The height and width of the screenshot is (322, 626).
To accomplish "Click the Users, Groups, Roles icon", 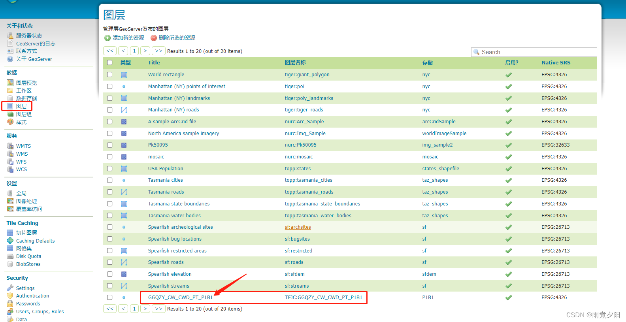I will pyautogui.click(x=10, y=312).
